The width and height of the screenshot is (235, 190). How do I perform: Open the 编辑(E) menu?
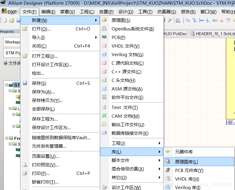point(48,12)
